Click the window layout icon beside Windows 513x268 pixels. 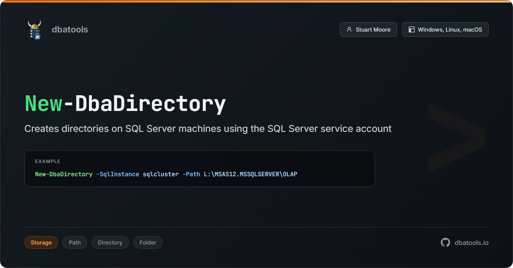412,30
